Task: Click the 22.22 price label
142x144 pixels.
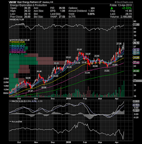Action: click(x=56, y=63)
